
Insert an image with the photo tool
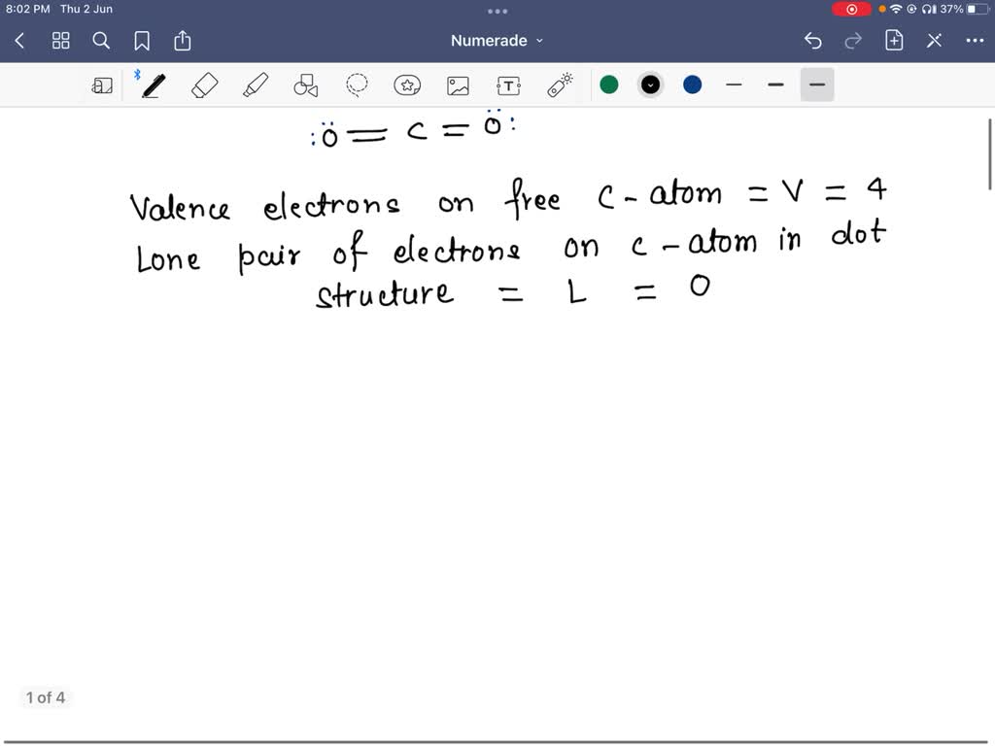[x=458, y=85]
